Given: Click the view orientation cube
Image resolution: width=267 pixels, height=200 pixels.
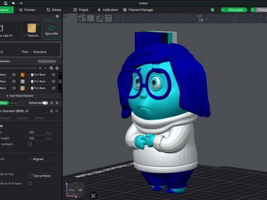Looking at the screenshot, I should click(x=76, y=189).
